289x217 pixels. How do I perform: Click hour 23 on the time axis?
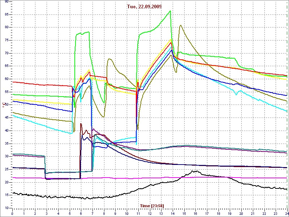275,213
